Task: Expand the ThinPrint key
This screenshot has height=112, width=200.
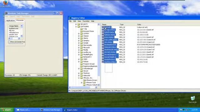Action: click(x=79, y=73)
